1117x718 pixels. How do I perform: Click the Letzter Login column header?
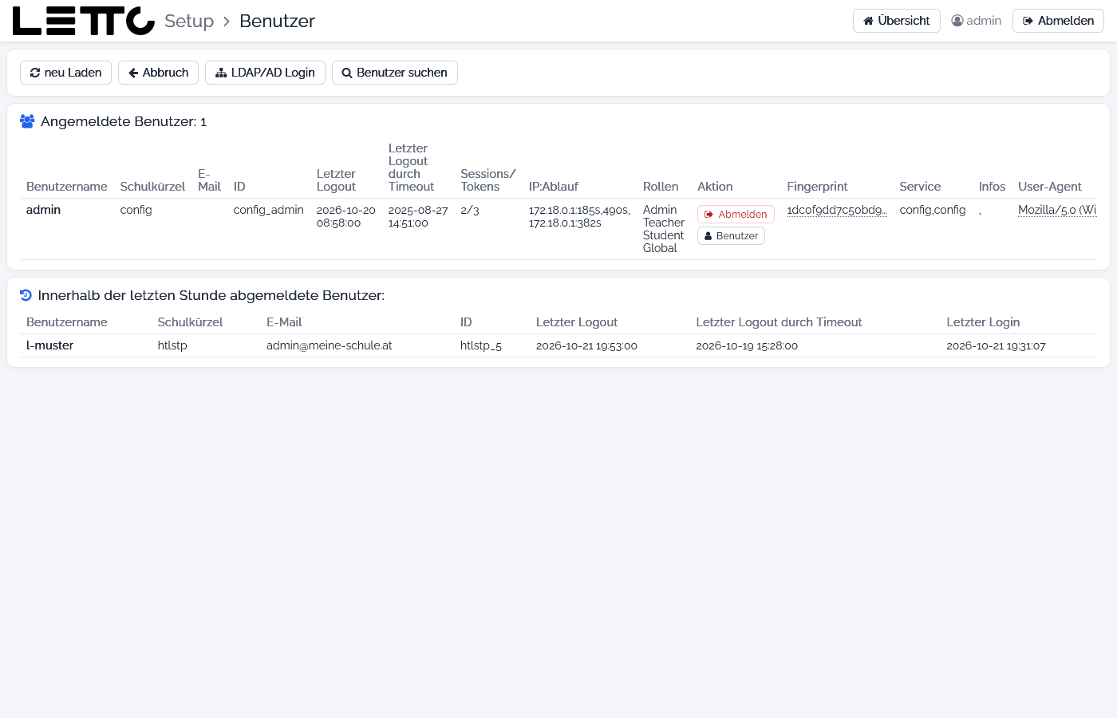click(983, 322)
